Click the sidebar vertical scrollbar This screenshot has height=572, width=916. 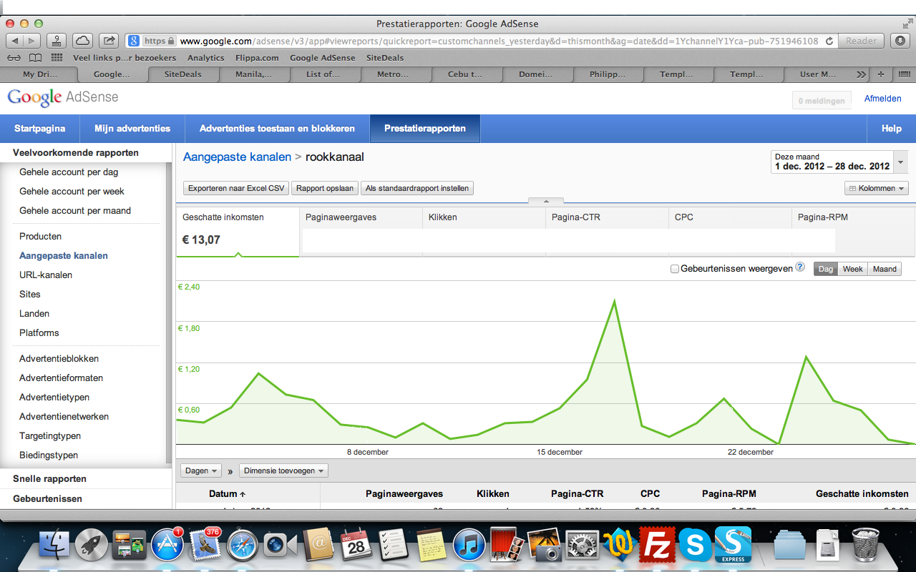(169, 312)
